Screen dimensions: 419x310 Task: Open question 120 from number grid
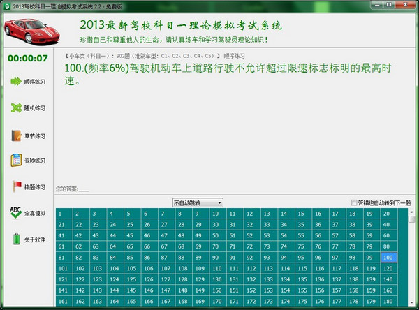(x=388, y=269)
